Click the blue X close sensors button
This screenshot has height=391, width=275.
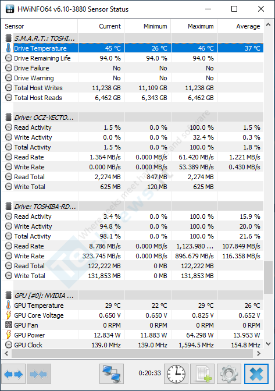pos(256,374)
